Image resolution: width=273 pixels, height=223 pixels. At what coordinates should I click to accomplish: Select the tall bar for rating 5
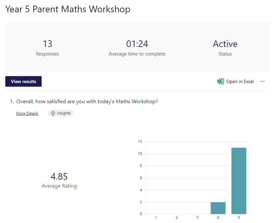point(239,181)
